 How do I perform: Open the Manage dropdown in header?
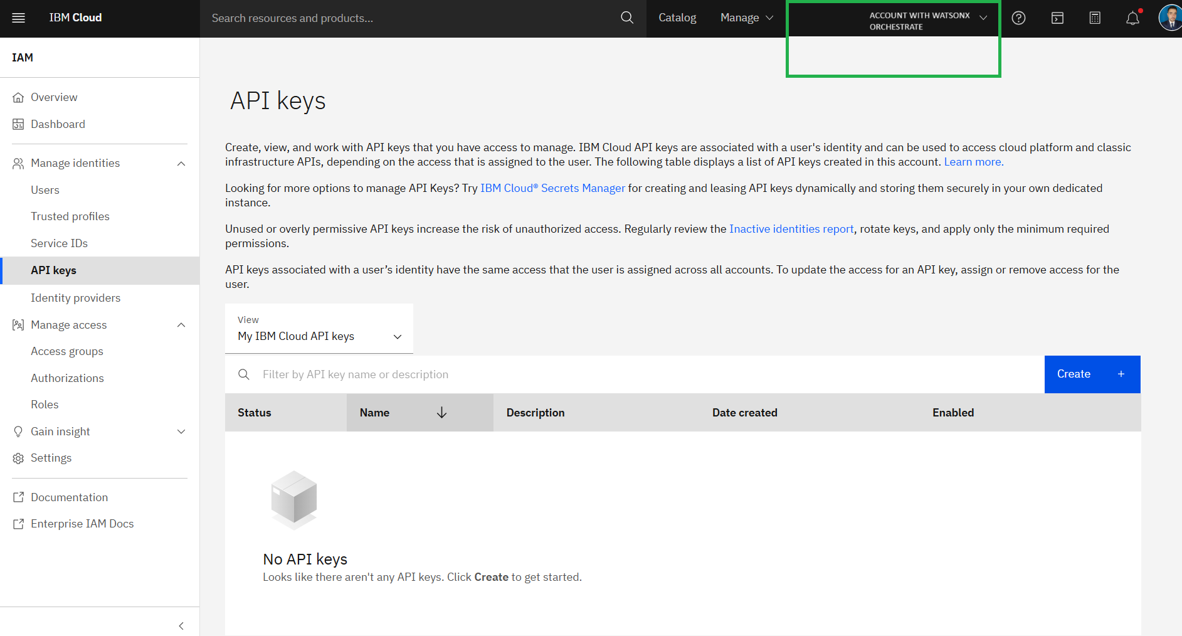747,18
